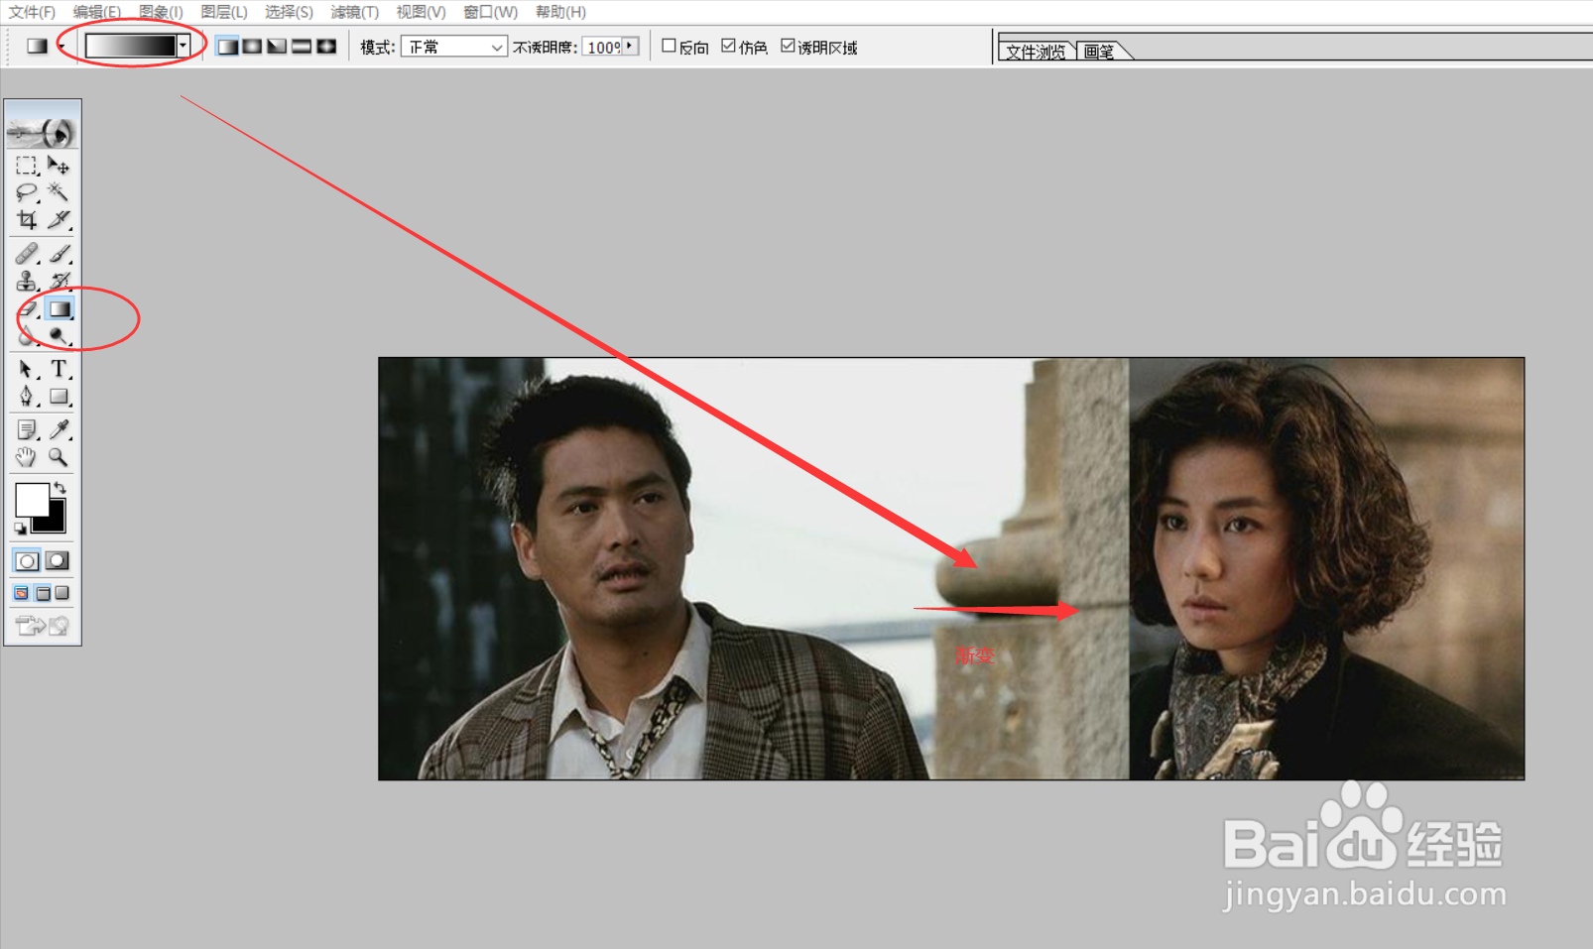Viewport: 1593px width, 949px height.
Task: Select the Clone Stamp tool
Action: point(27,281)
